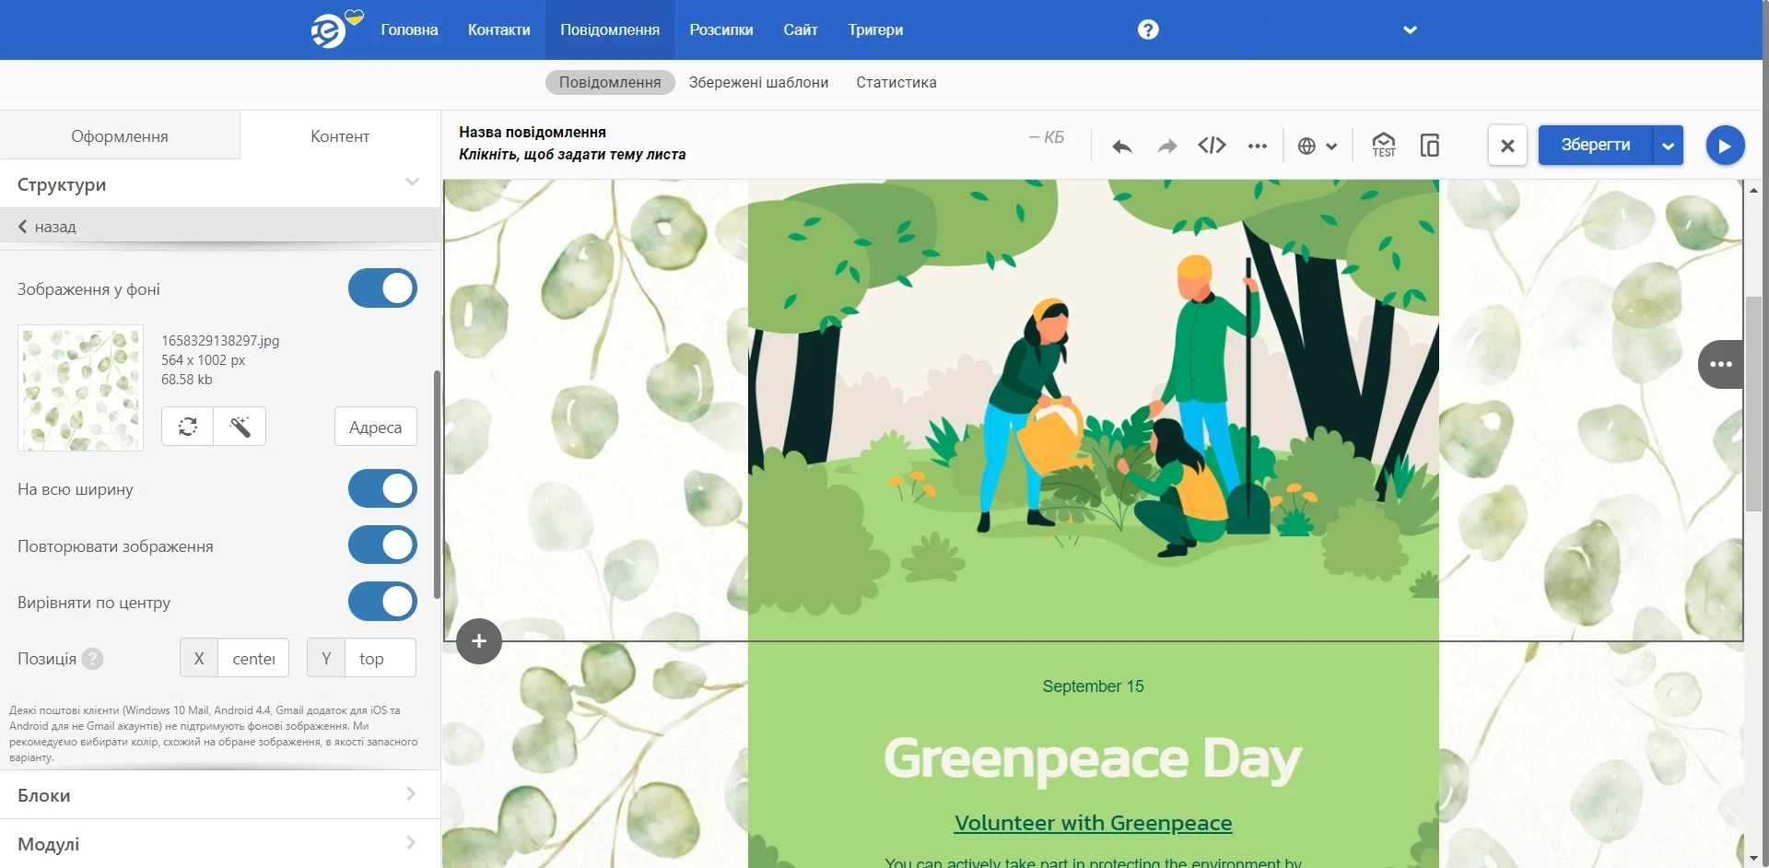Open the structure options three-dot bubble
The width and height of the screenshot is (1769, 868).
[1720, 364]
